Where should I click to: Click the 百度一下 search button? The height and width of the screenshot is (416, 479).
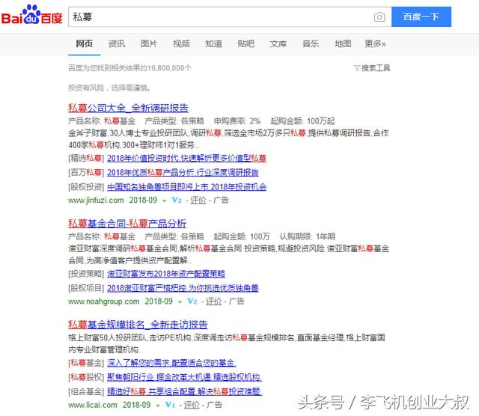click(421, 16)
